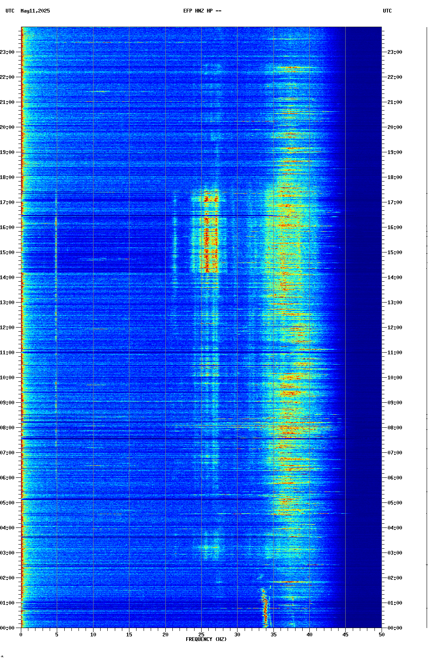
Task: Click the UTC label beside the date
Action: point(10,11)
